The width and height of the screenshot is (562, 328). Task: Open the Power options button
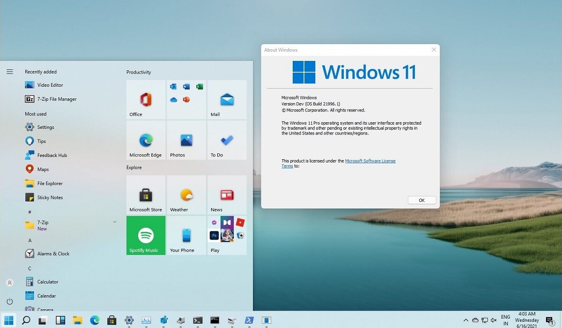pos(9,301)
